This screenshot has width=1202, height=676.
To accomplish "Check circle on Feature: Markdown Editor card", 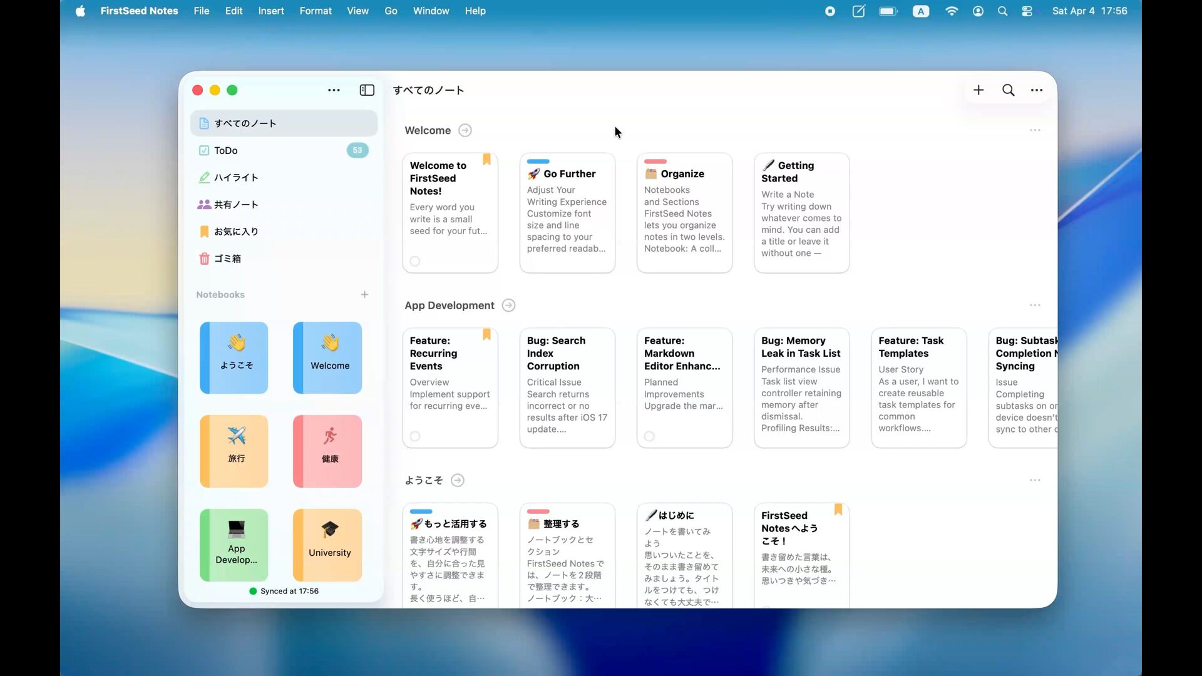I will [x=649, y=436].
